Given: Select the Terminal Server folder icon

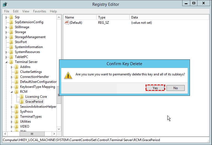Looking at the screenshot, I should click(11, 62).
